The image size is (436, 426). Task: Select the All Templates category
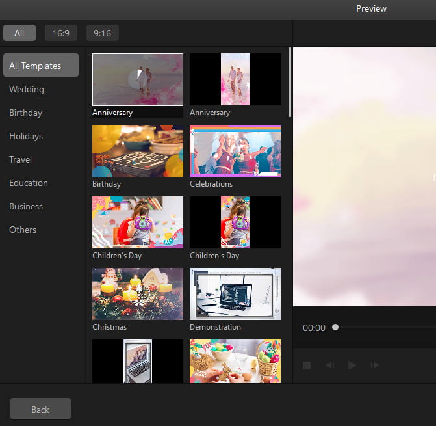click(41, 66)
